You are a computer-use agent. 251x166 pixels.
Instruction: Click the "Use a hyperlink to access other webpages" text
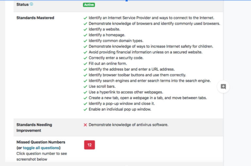click(125, 92)
